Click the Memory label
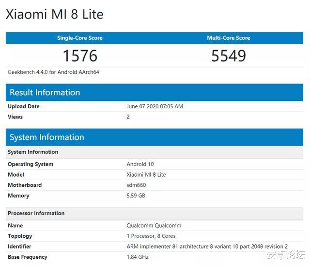The width and height of the screenshot is (310, 266). click(18, 196)
